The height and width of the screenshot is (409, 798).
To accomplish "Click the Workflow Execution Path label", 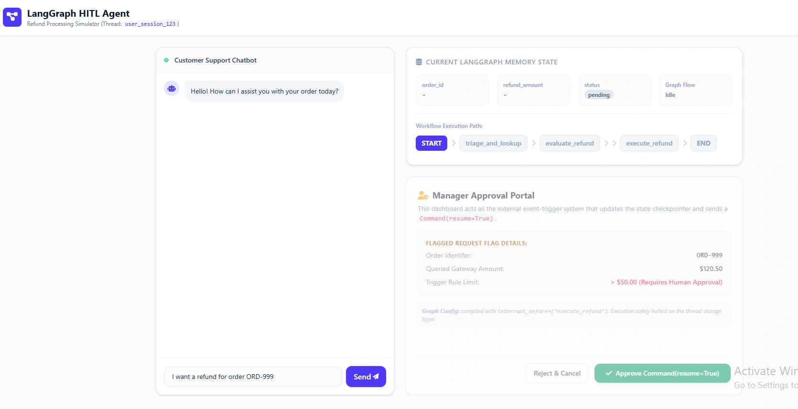I will [449, 126].
